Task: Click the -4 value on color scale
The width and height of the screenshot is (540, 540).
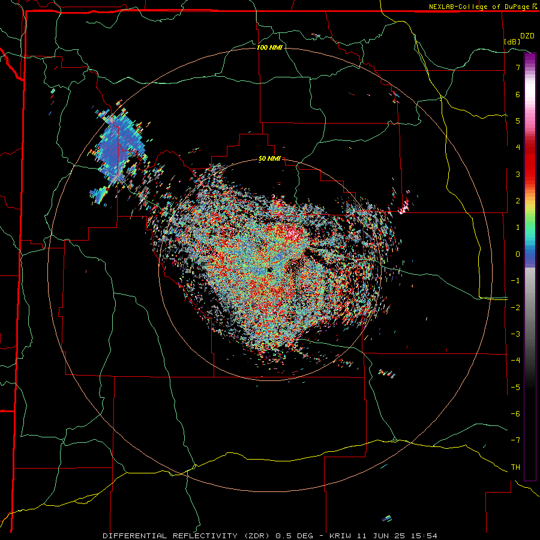Action: (x=515, y=361)
